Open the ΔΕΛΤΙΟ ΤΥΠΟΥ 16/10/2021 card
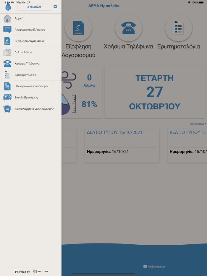The height and width of the screenshot is (276, 207). (x=122, y=145)
